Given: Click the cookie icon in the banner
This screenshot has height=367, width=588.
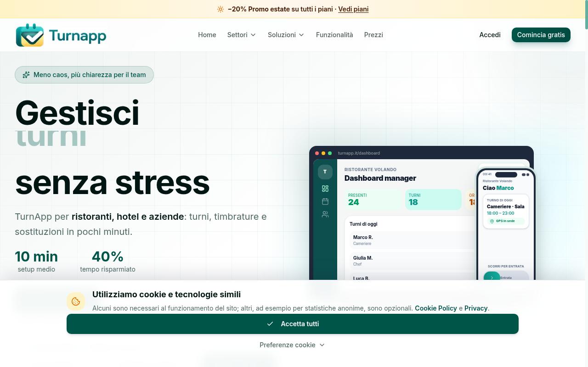Looking at the screenshot, I should pyautogui.click(x=76, y=301).
